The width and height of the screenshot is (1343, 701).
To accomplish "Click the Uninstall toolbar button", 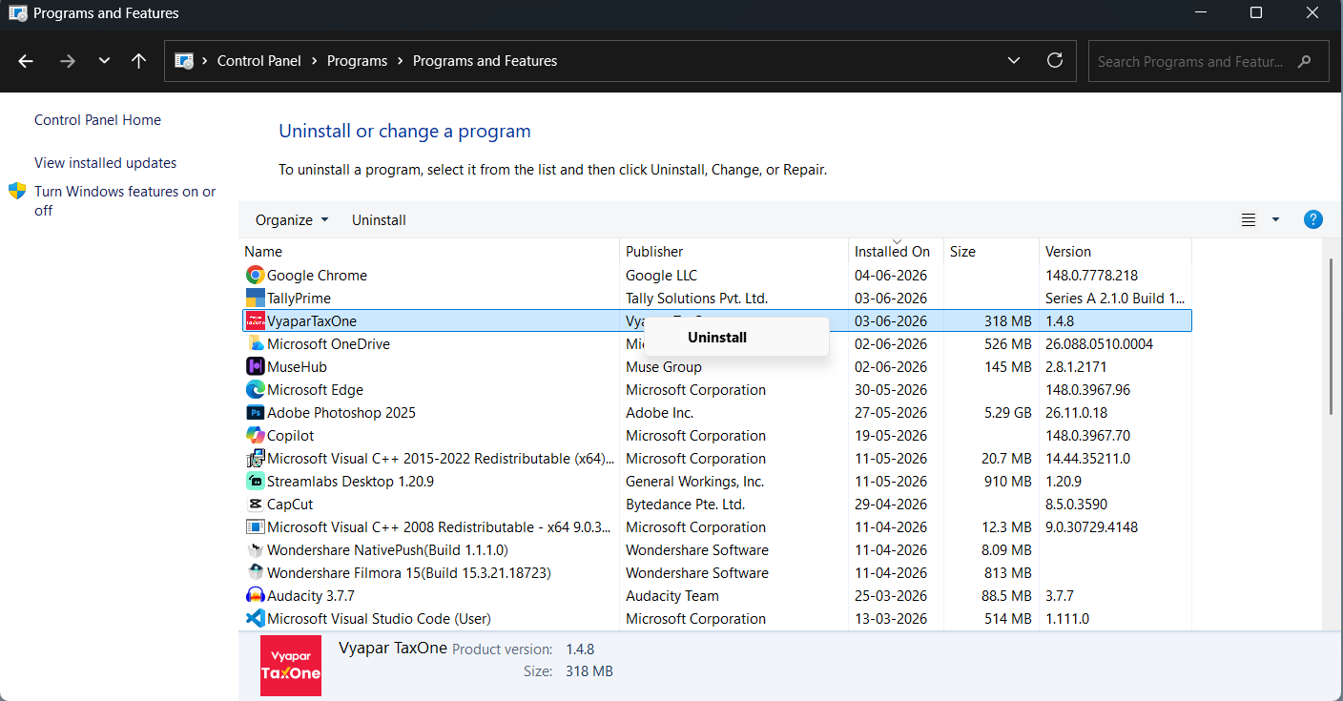I will pos(379,220).
